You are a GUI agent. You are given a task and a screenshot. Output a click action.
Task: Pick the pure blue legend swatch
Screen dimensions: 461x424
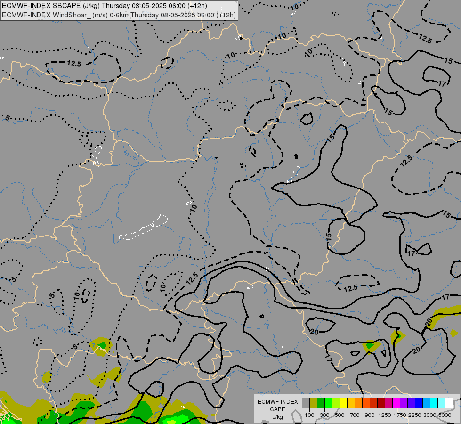419,403
